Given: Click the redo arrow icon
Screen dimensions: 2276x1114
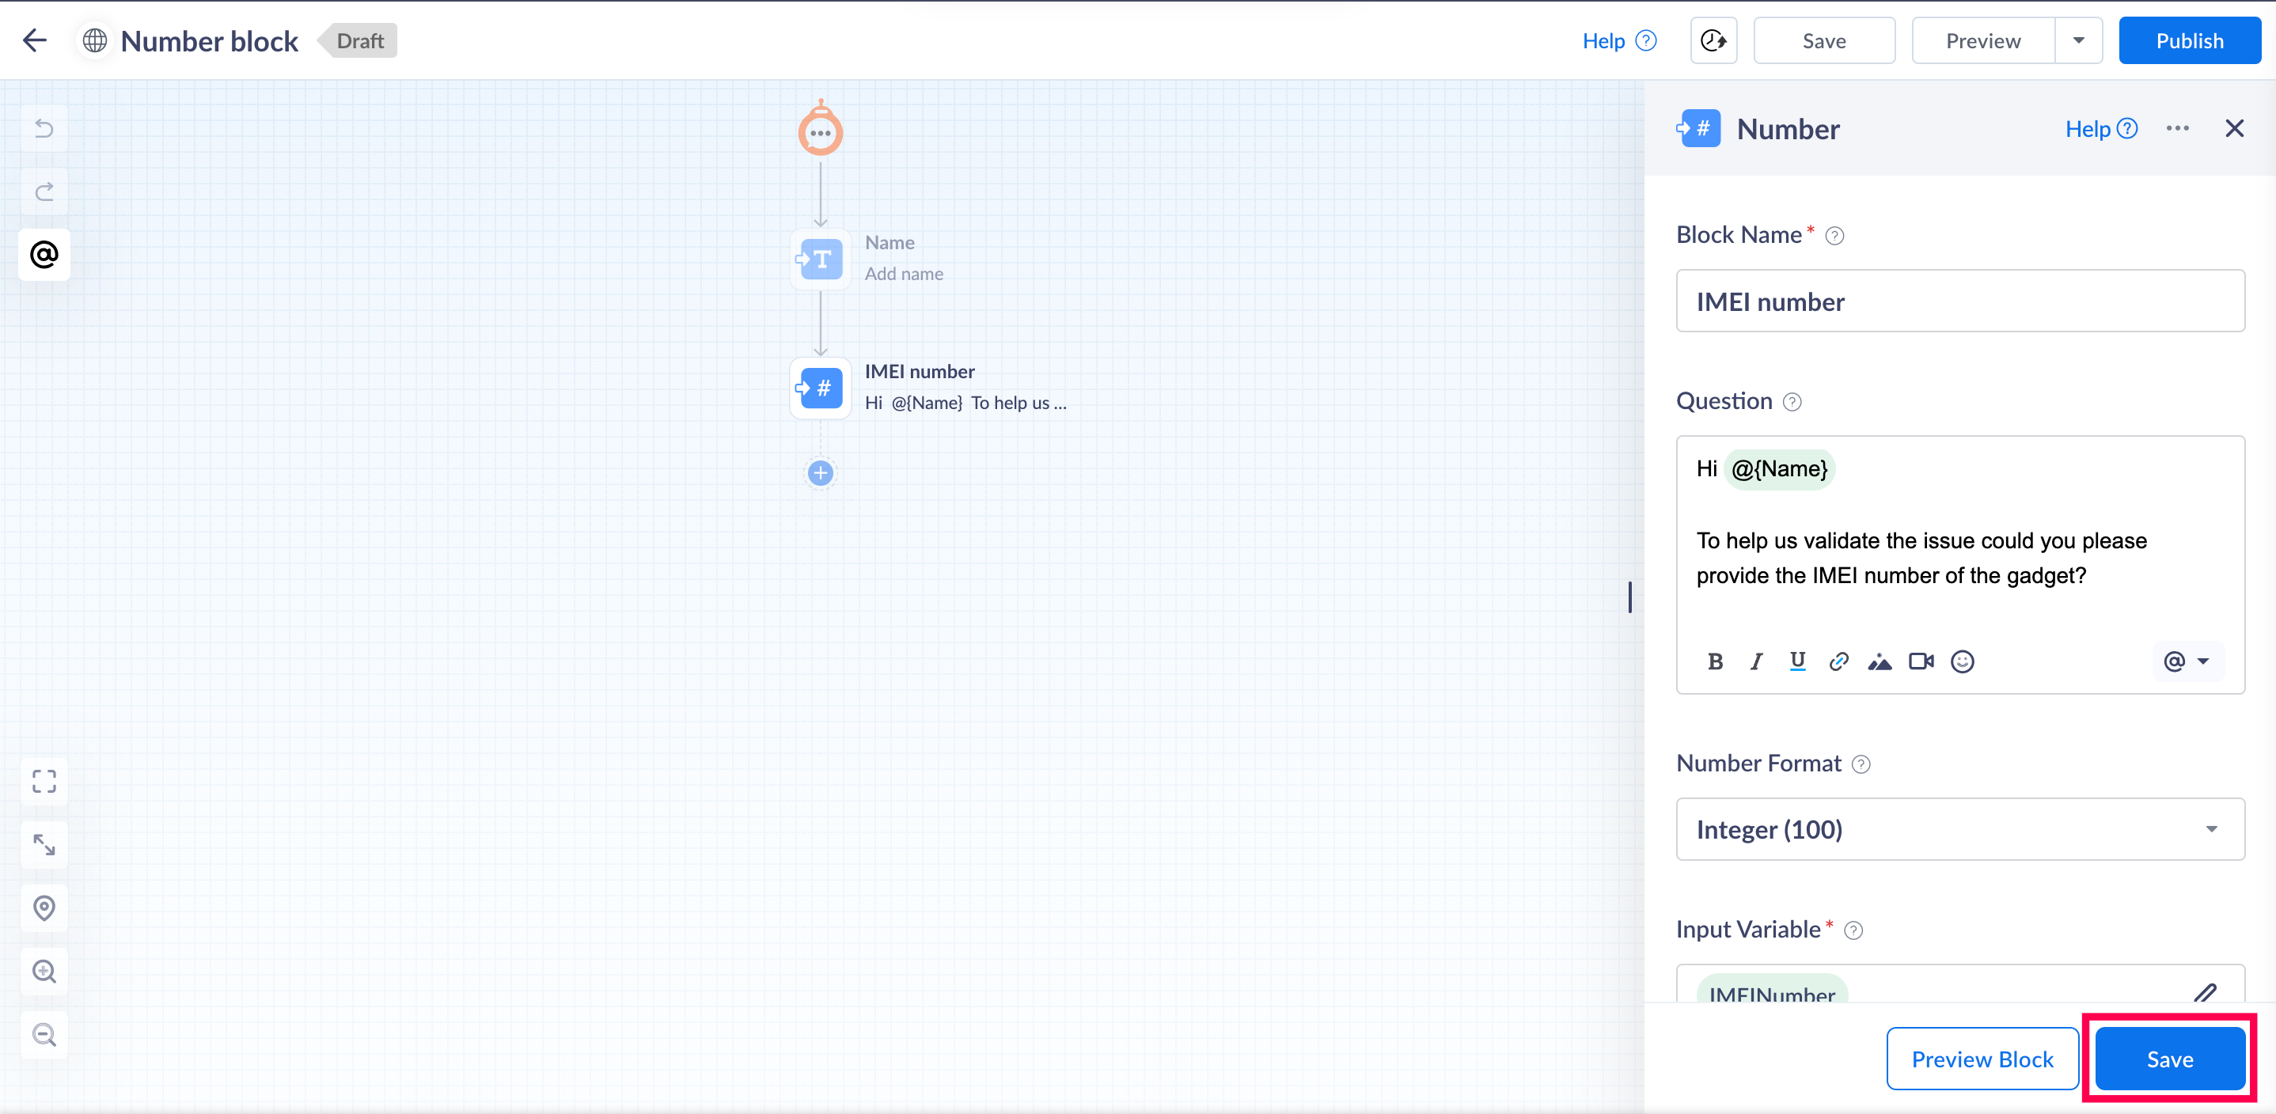Looking at the screenshot, I should coord(44,191).
